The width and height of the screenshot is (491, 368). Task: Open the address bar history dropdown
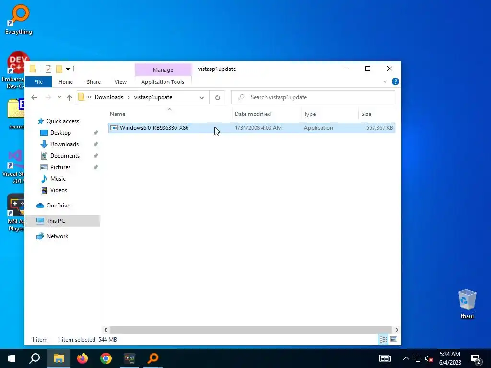[x=202, y=97]
